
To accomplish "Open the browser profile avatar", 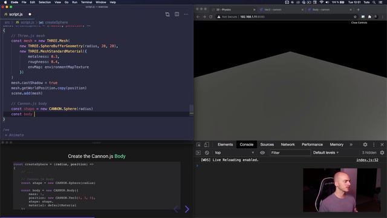I will [376, 17].
